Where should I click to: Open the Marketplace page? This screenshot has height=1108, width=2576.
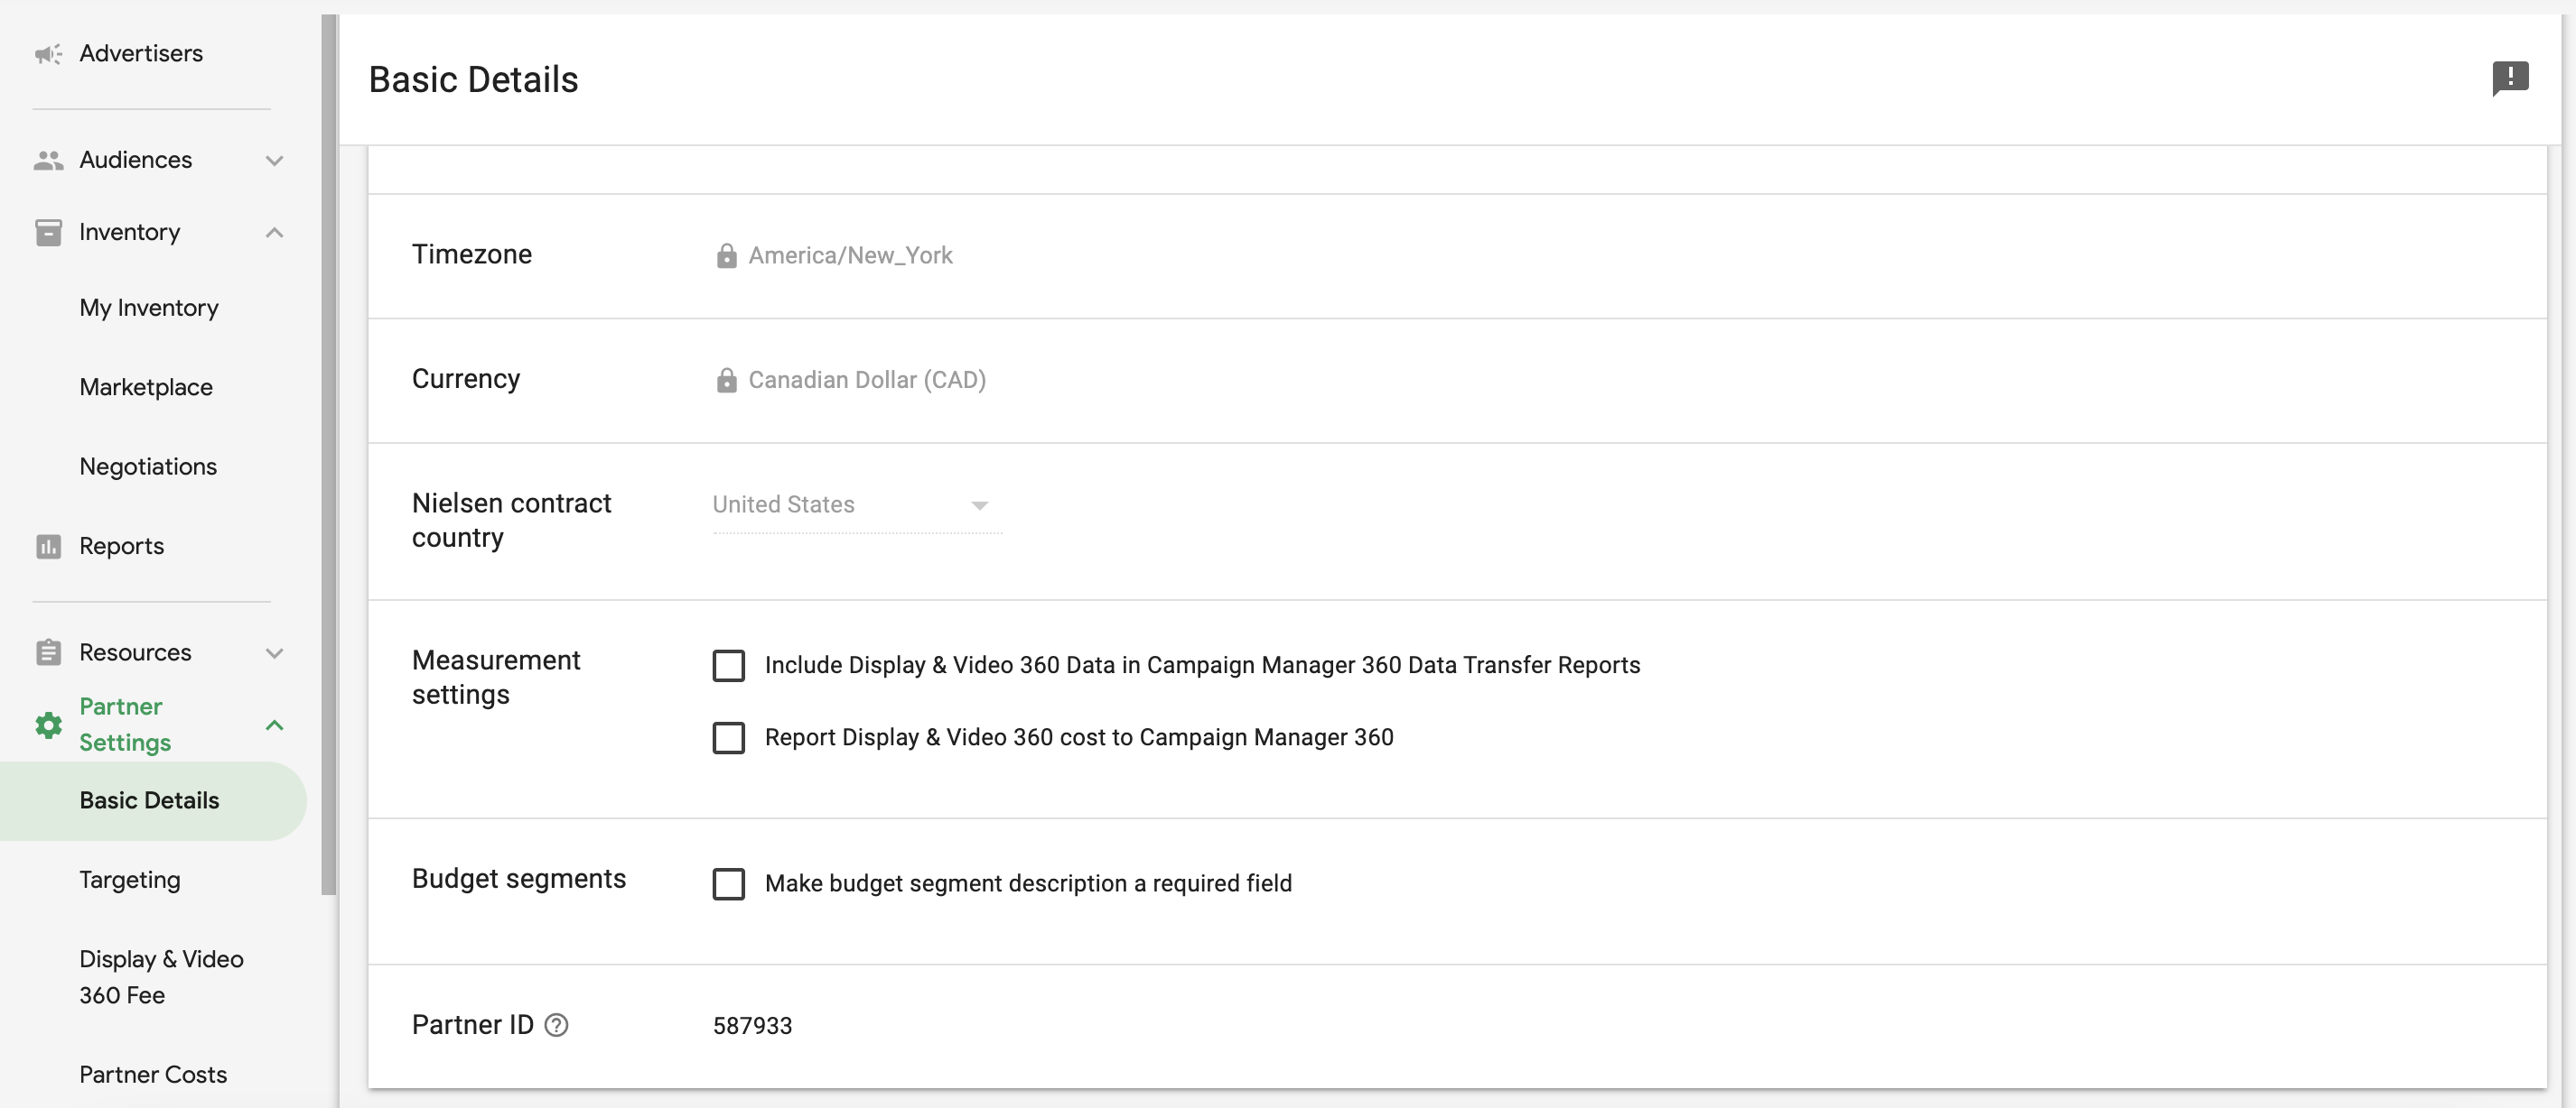click(146, 387)
